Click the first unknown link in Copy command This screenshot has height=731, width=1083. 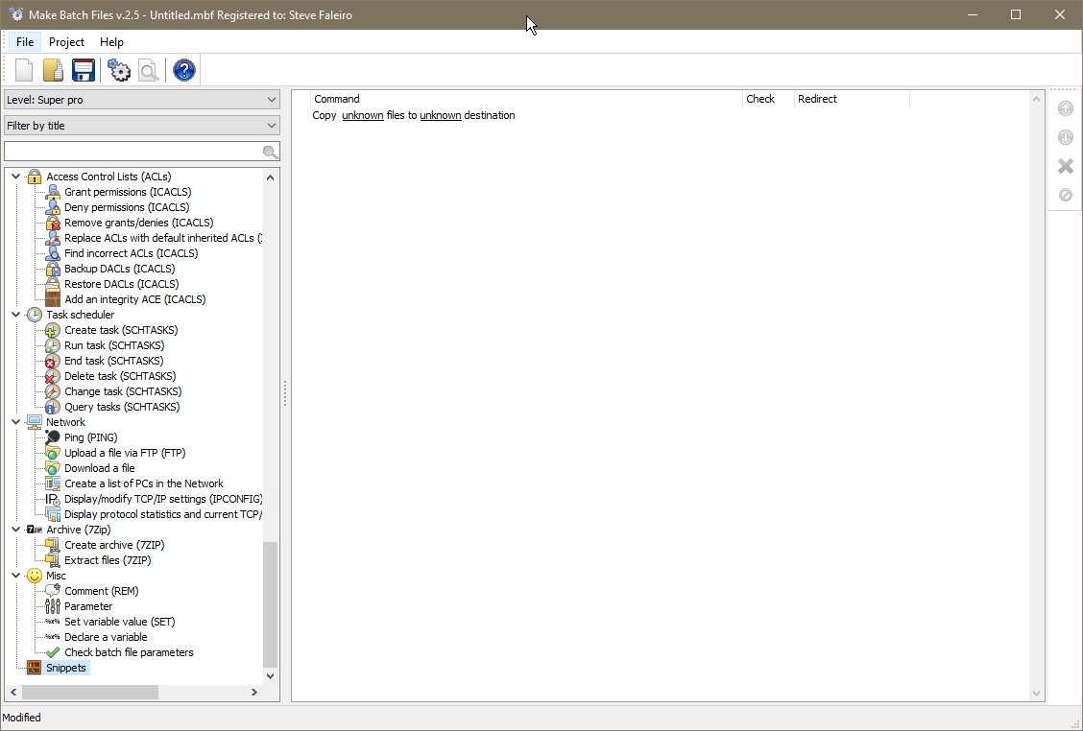point(362,115)
